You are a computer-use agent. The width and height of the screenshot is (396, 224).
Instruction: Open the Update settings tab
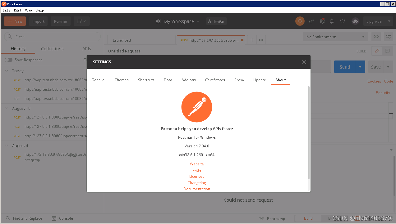pyautogui.click(x=260, y=80)
